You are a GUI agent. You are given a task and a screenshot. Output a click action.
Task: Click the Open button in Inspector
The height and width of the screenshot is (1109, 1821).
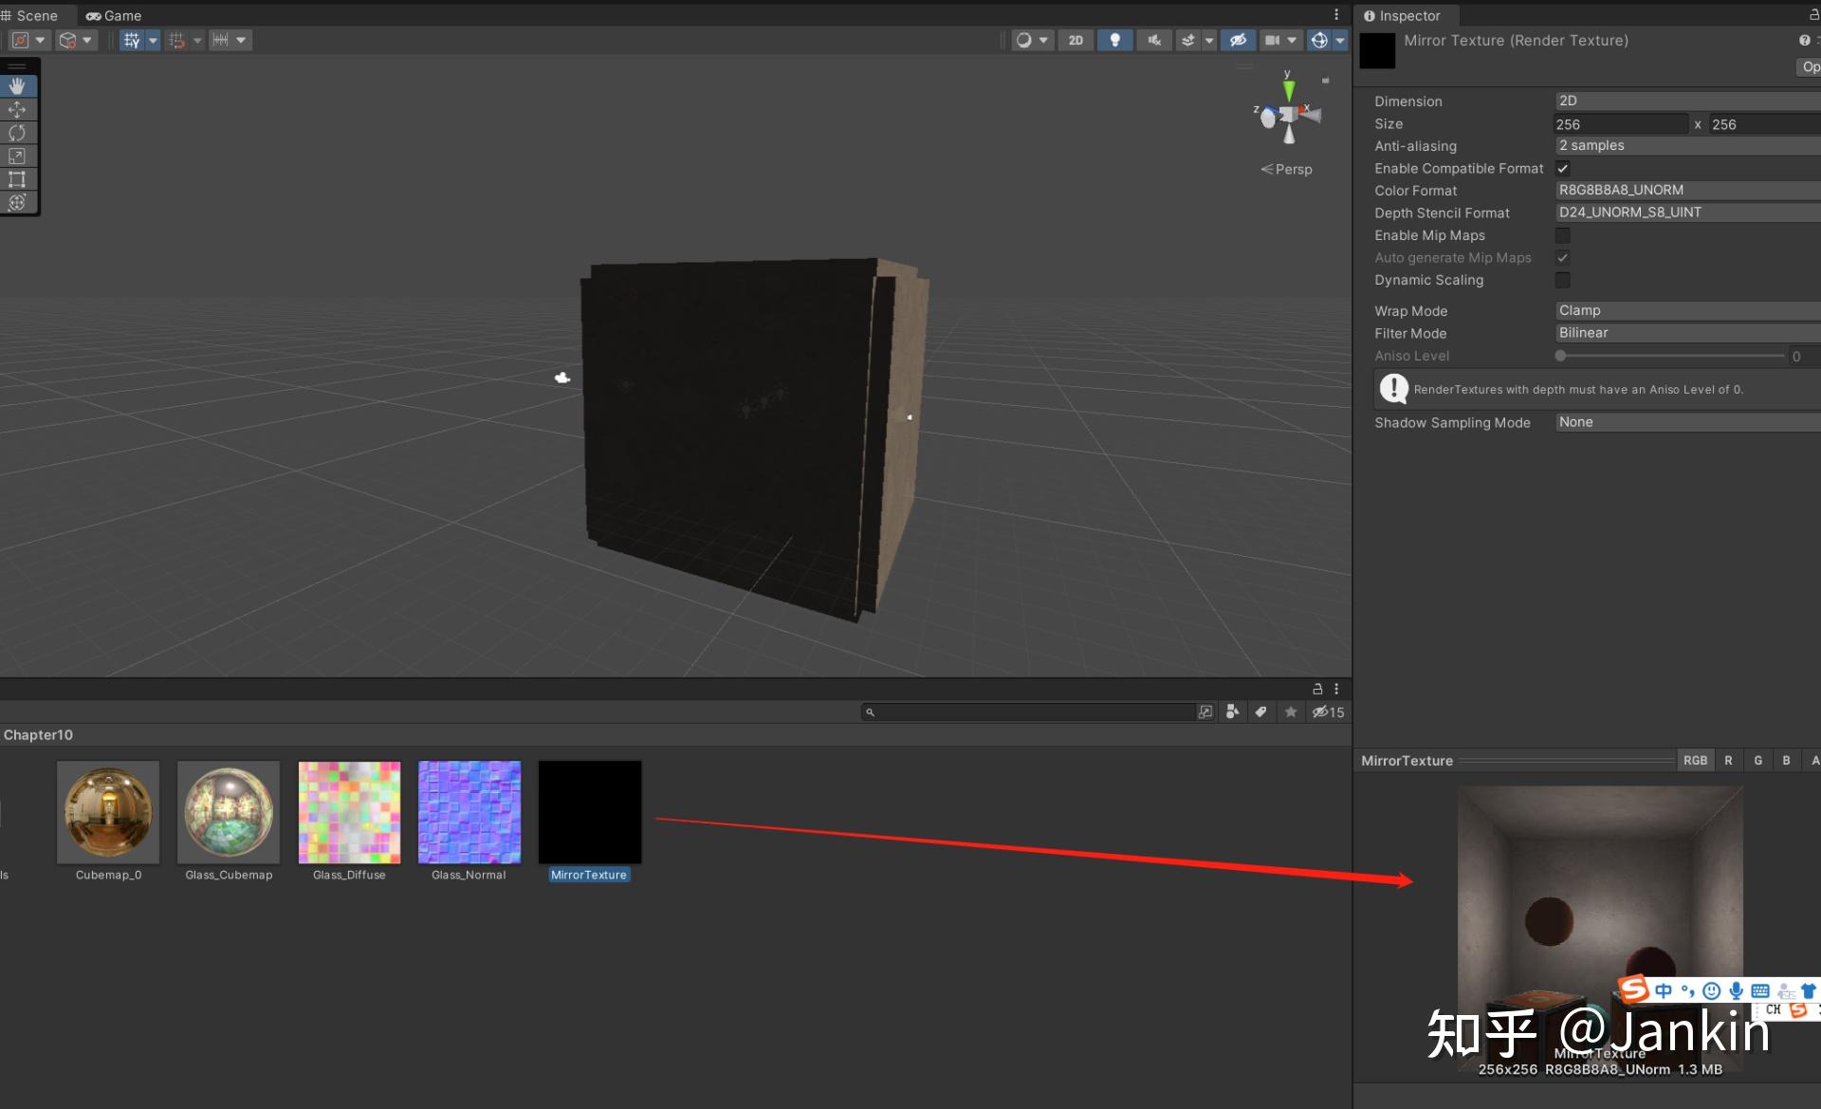point(1808,66)
